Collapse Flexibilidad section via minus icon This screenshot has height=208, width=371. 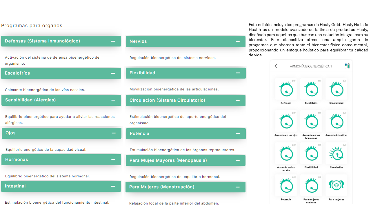pyautogui.click(x=238, y=73)
